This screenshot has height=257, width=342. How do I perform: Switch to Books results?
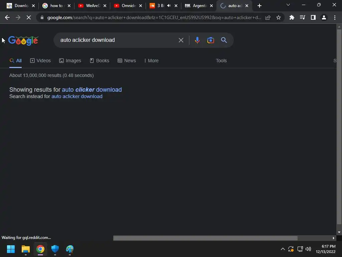click(100, 61)
